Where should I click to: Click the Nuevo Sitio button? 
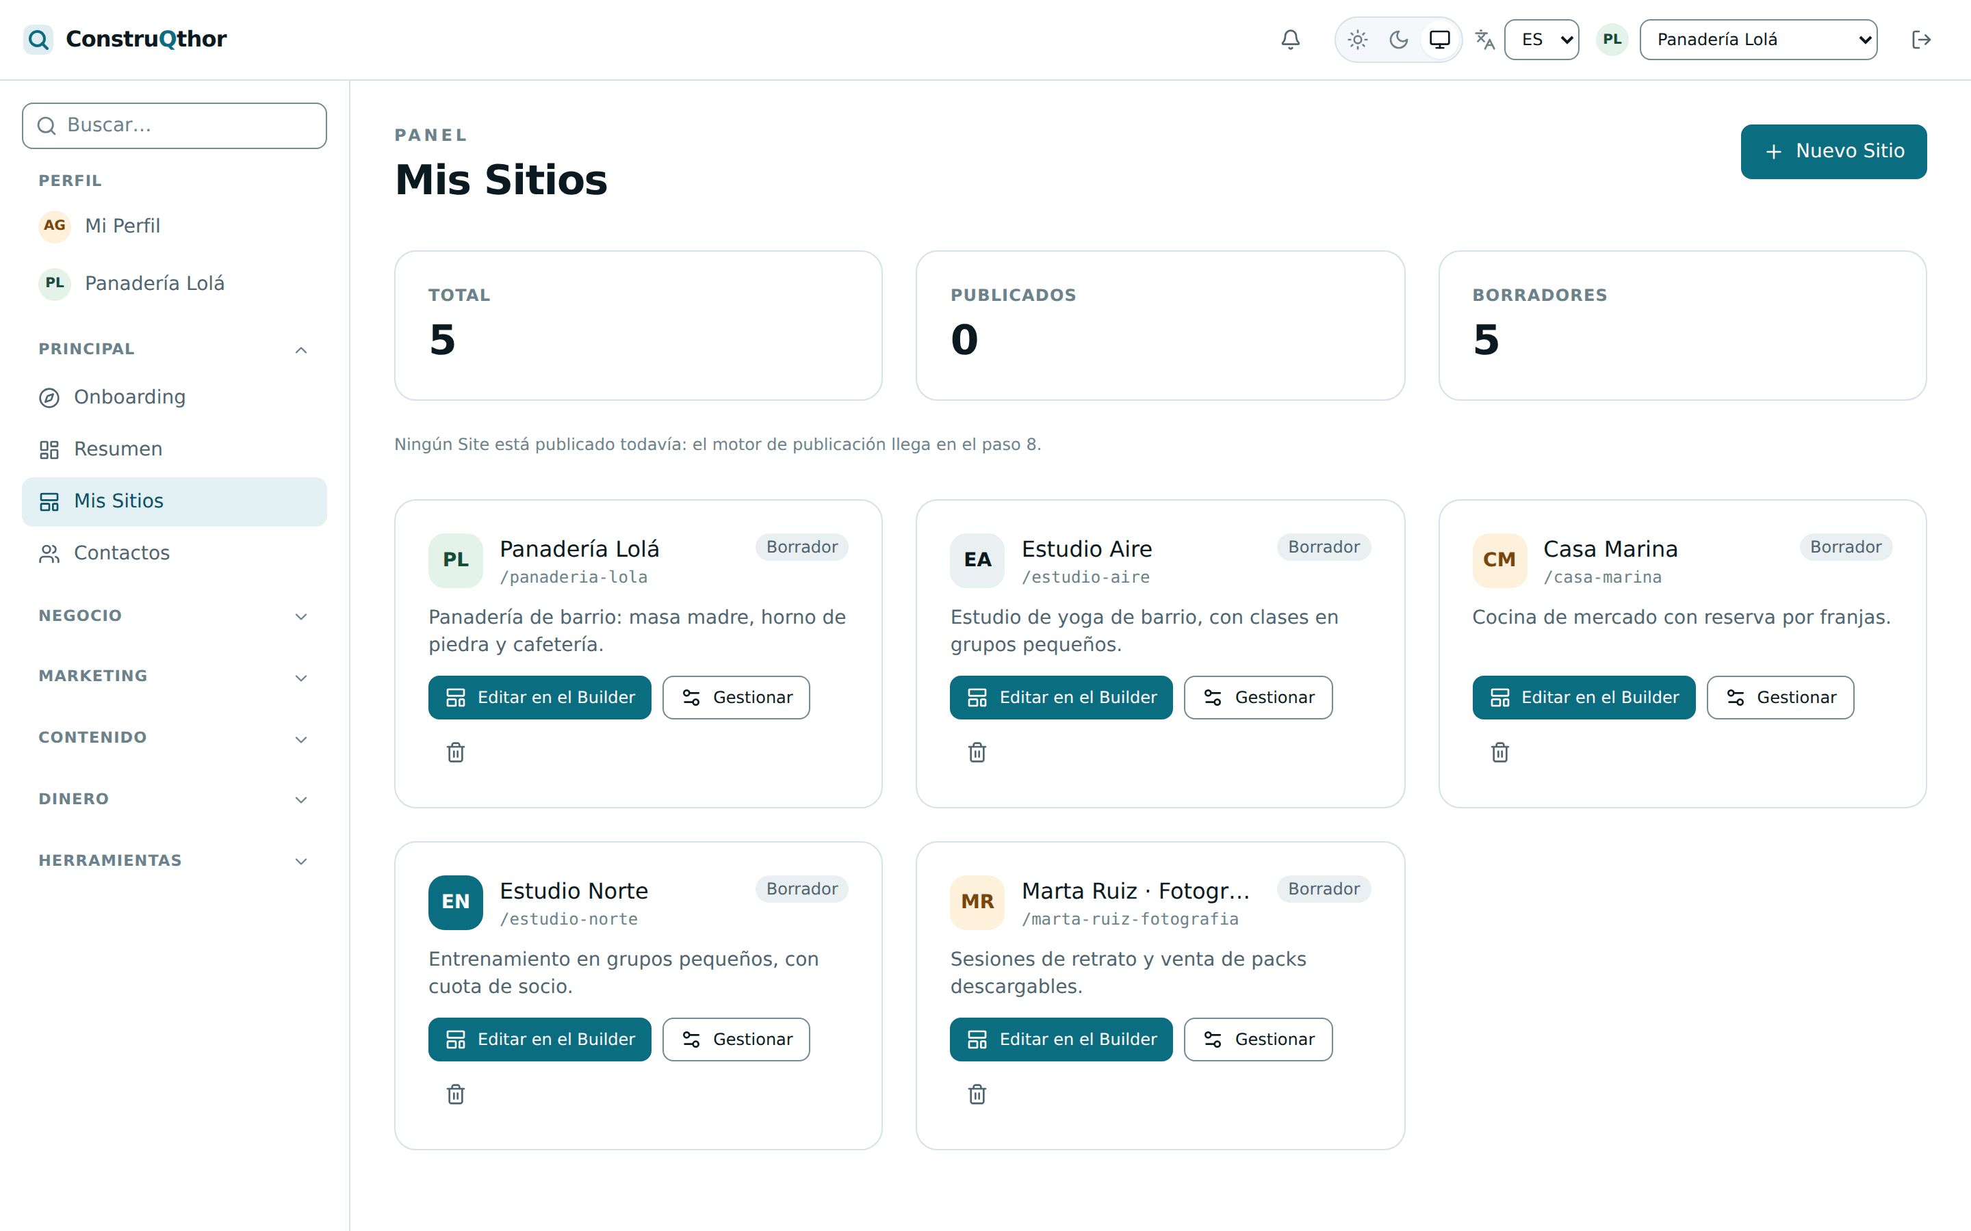1833,151
